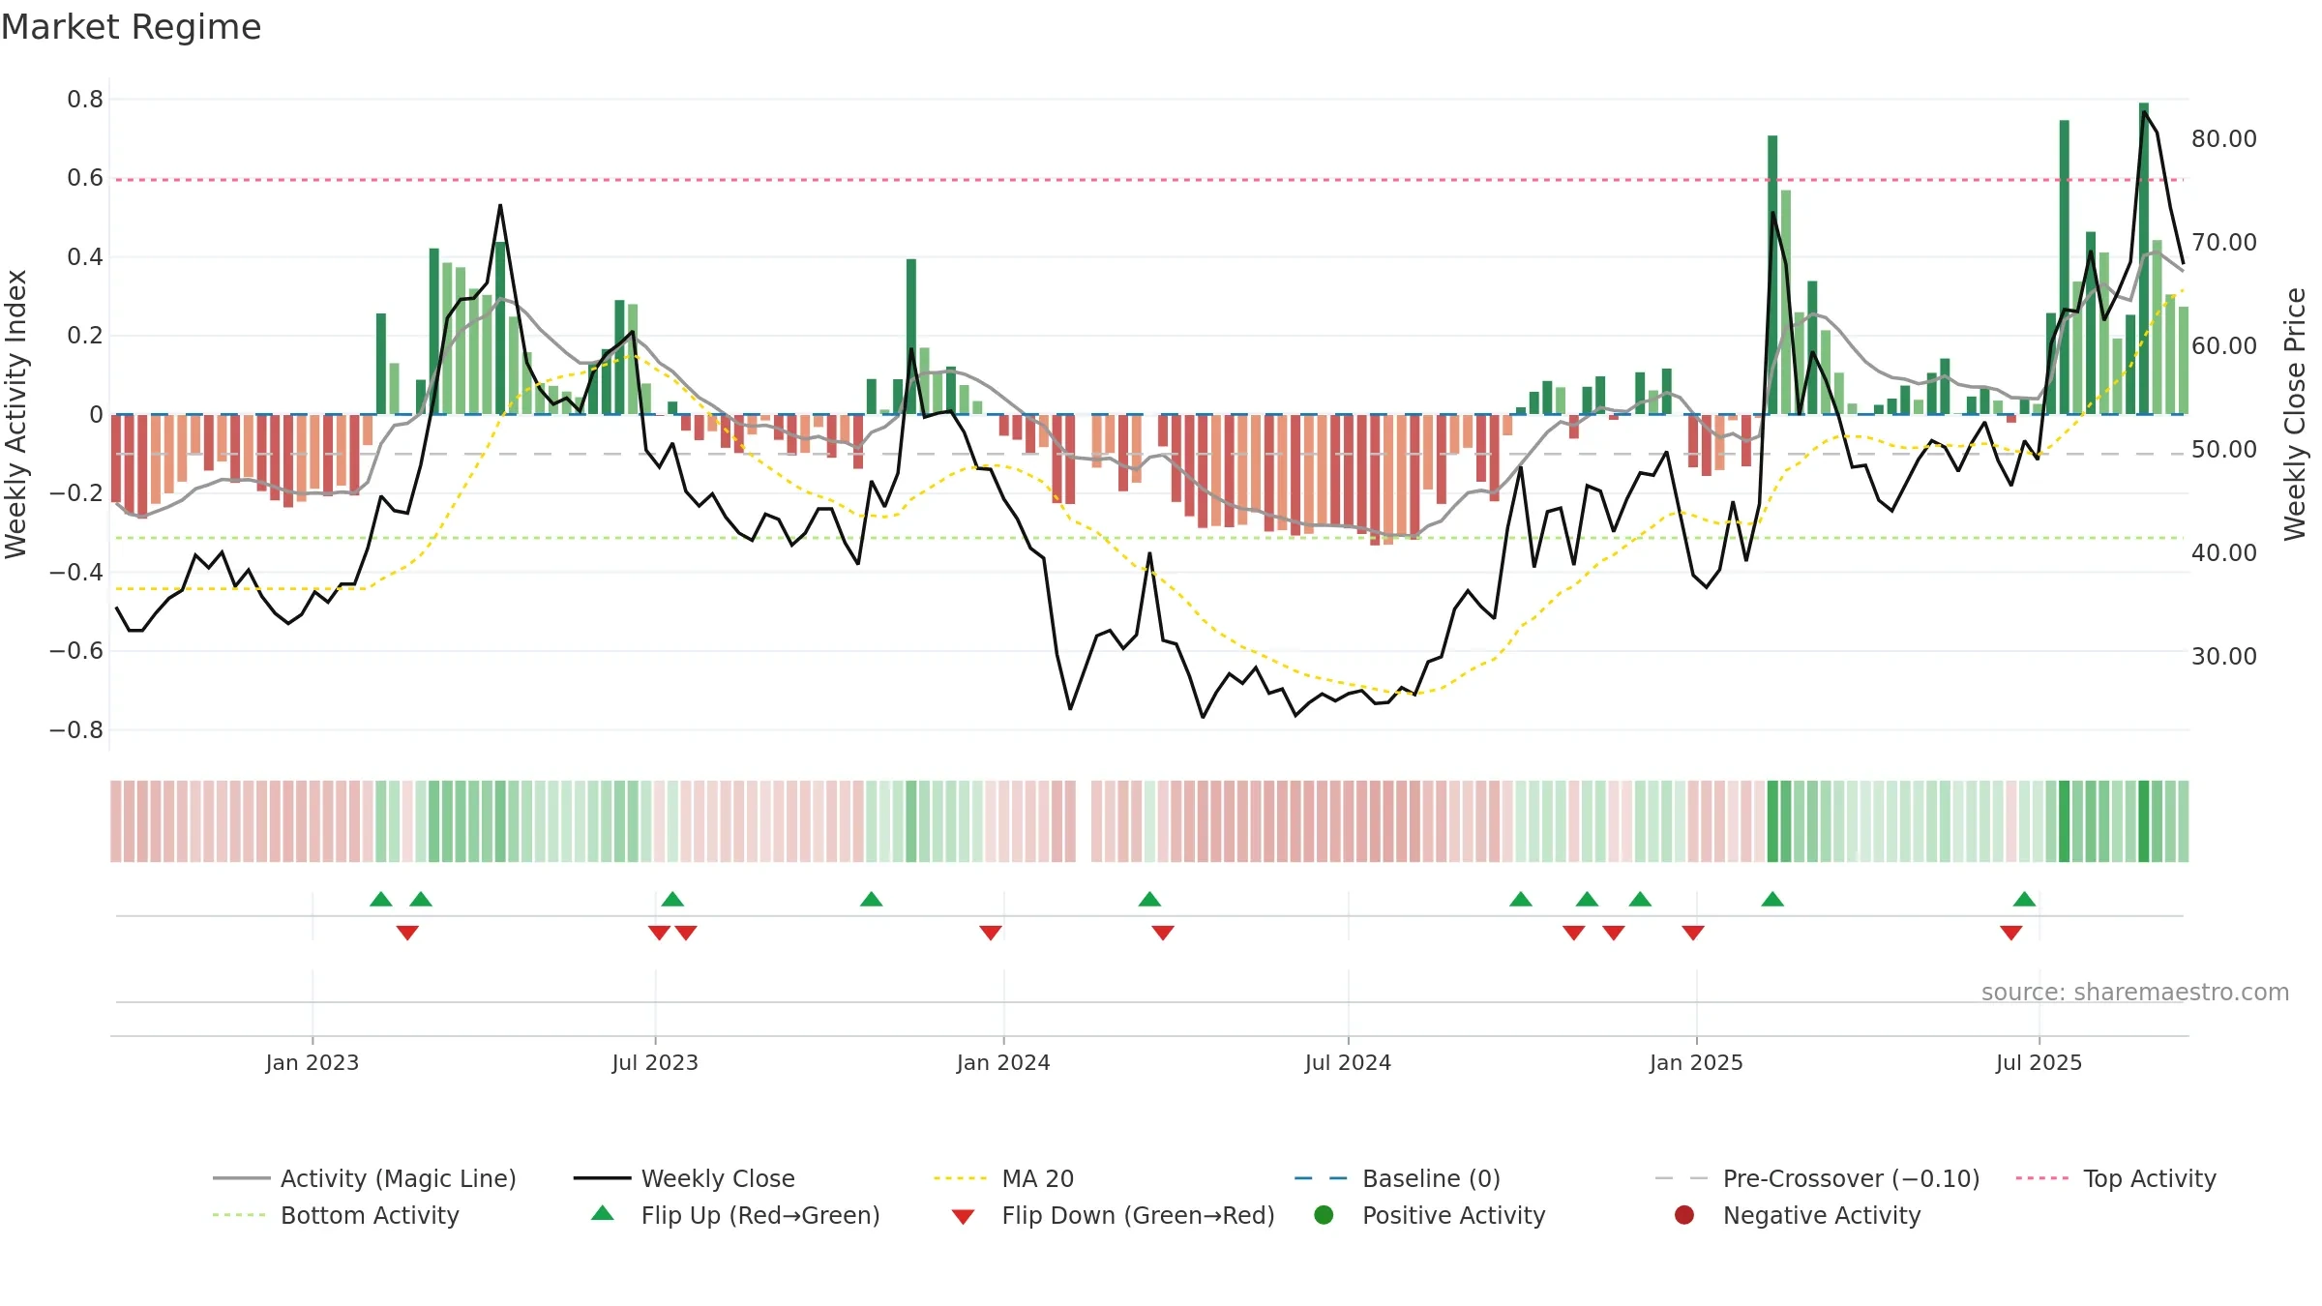Toggle the Top Activity legend entry
This screenshot has width=2322, height=1306.
tap(2116, 1178)
